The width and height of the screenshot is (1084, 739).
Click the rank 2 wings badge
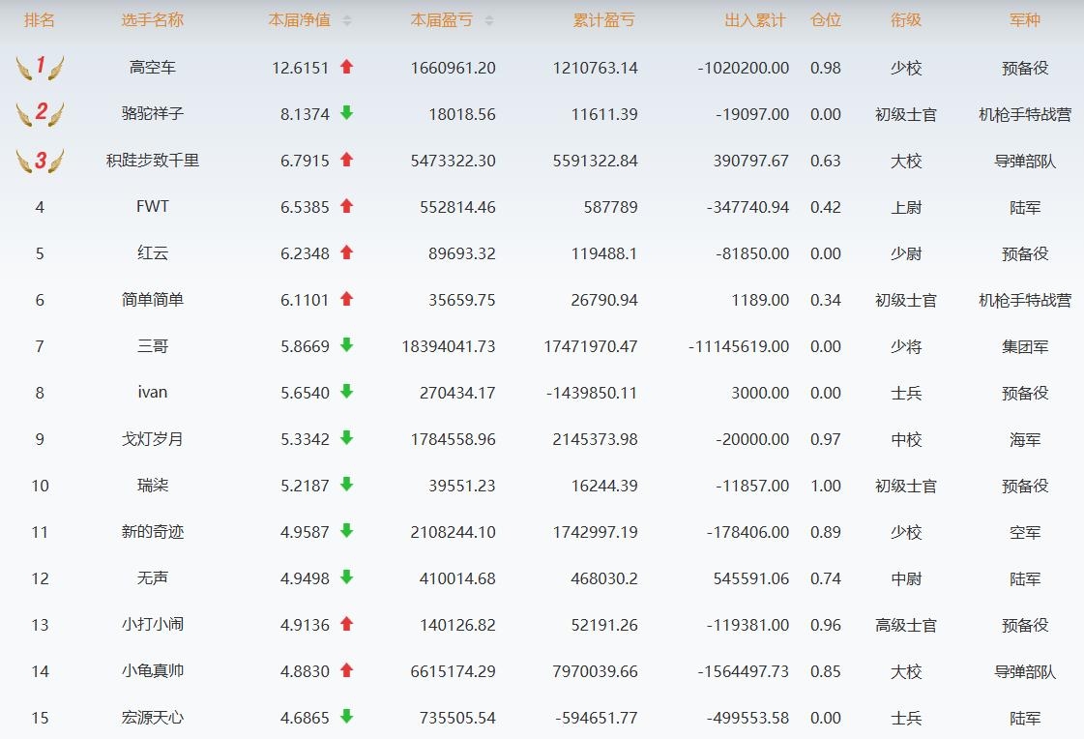click(x=40, y=113)
